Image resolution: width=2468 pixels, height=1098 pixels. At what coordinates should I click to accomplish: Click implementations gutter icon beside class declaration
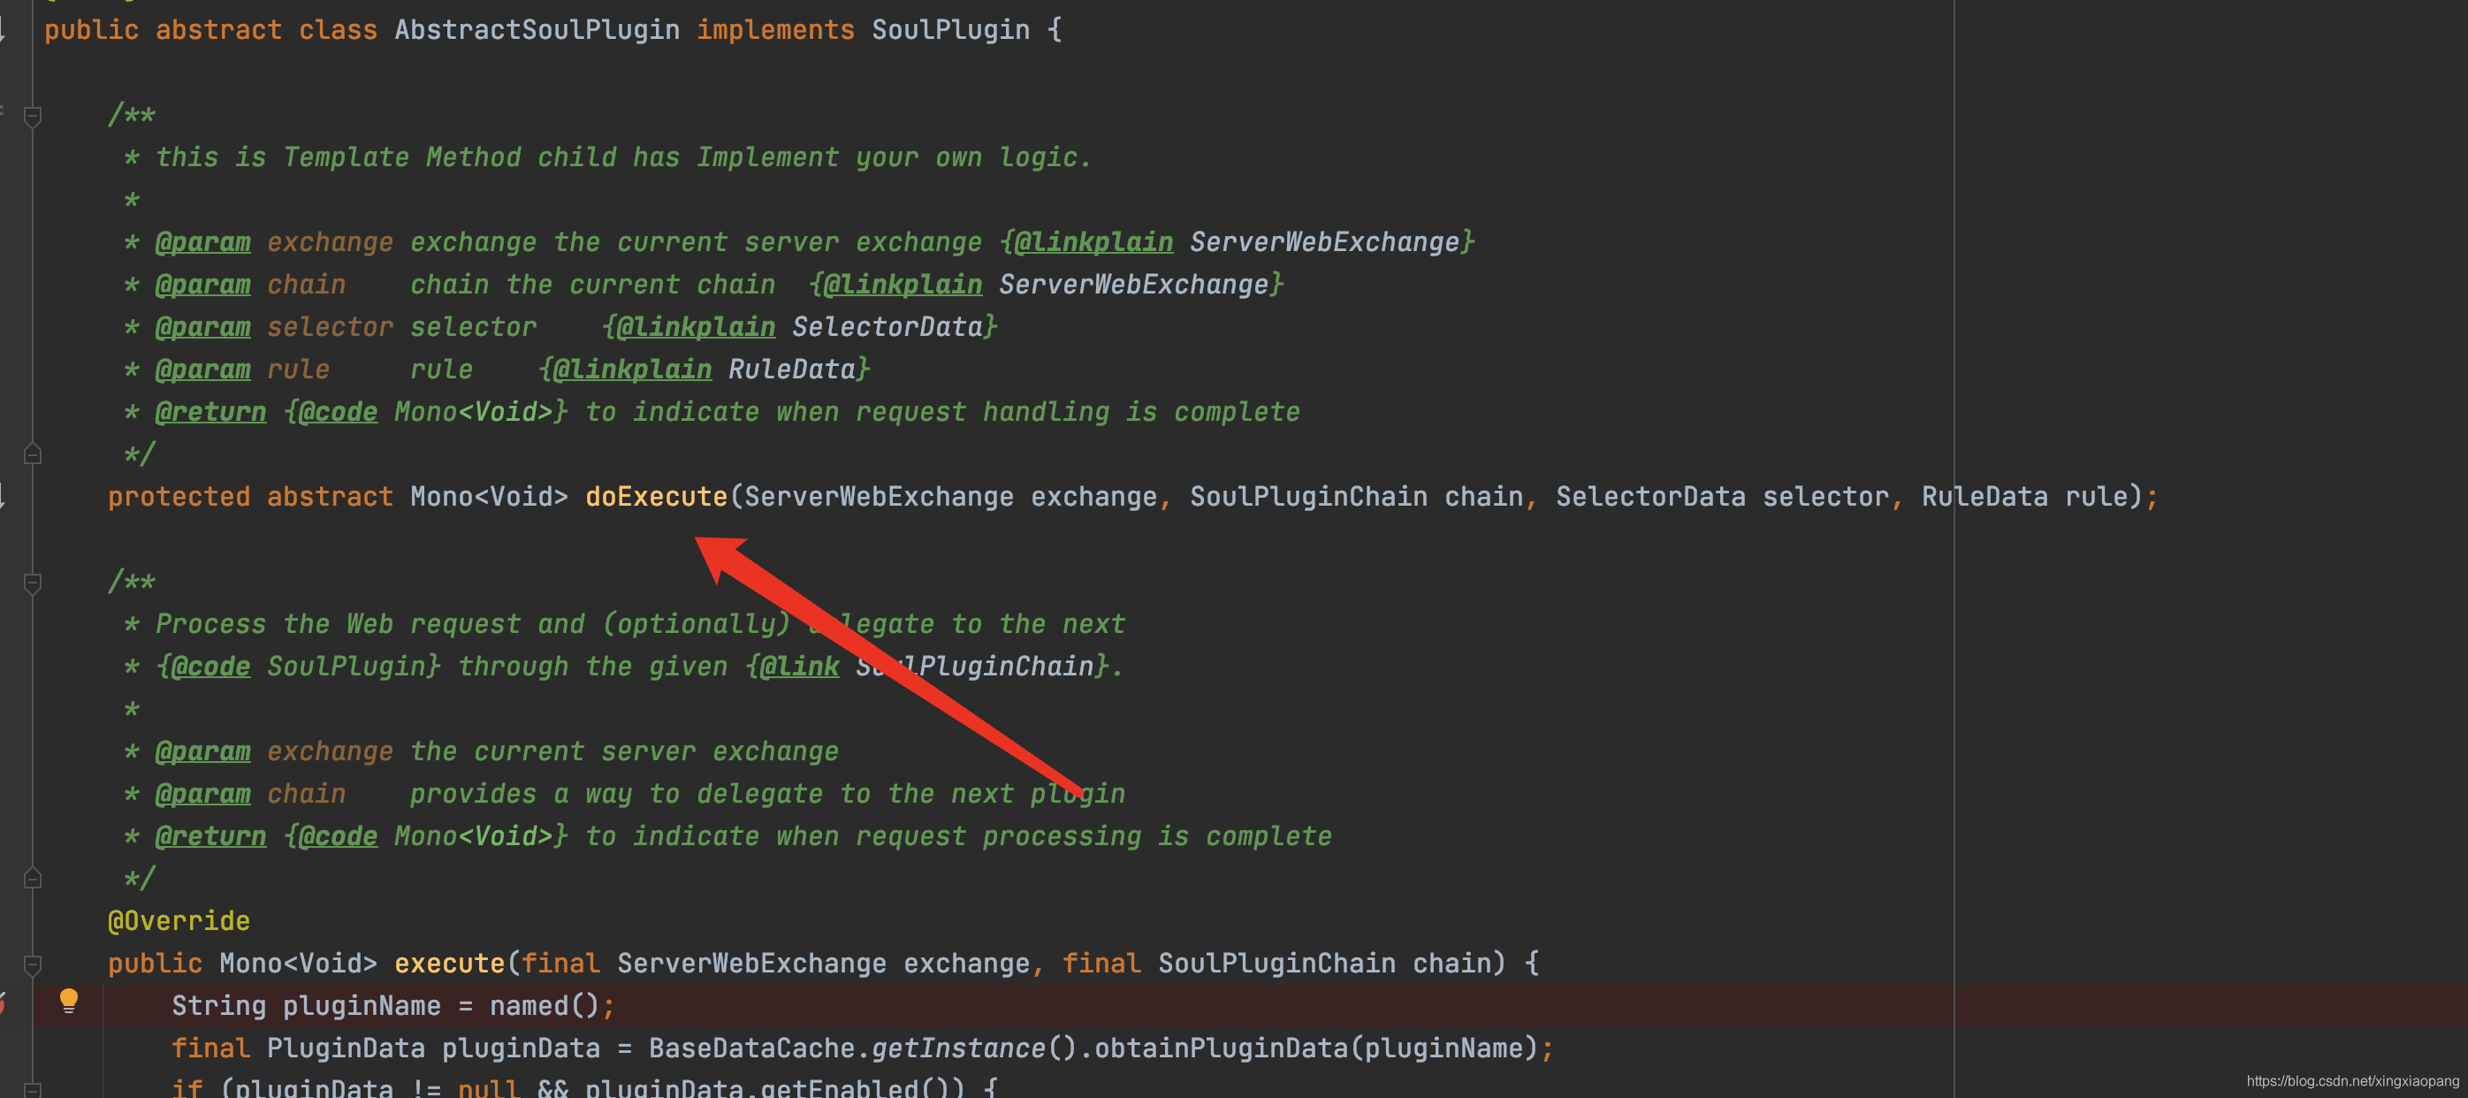coord(3,29)
